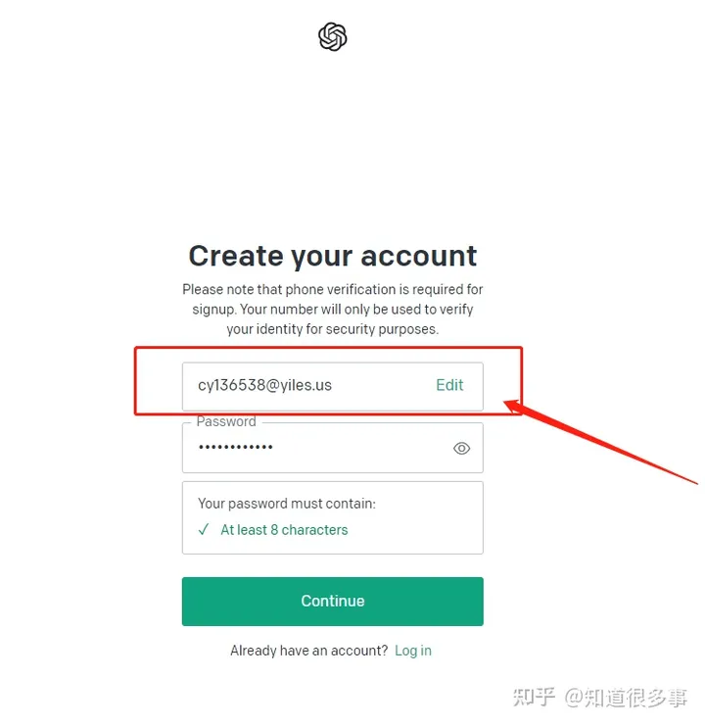The height and width of the screenshot is (727, 705).
Task: Click the green checkmark icon
Action: pyautogui.click(x=204, y=529)
